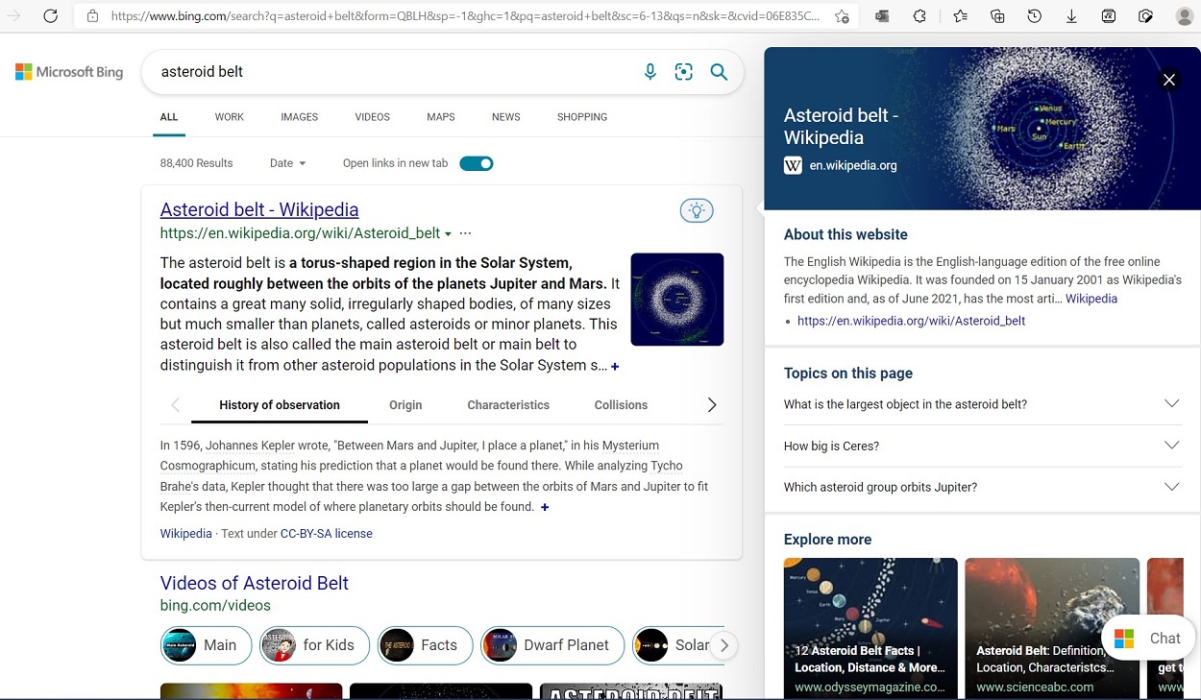Select the Characteristics tab

508,405
